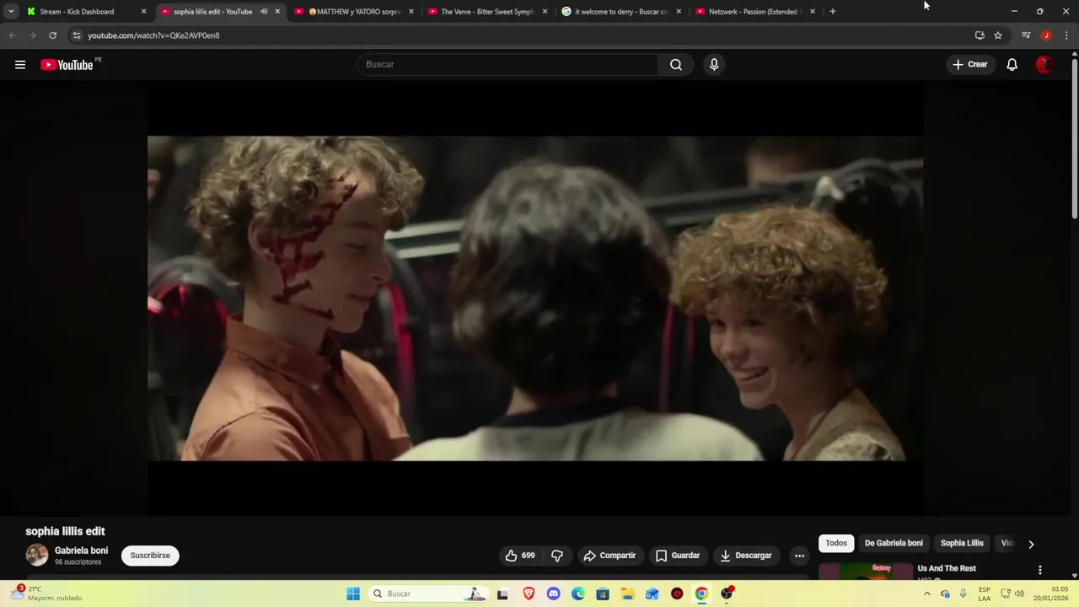Bookmark this page with the star icon
Image resolution: width=1079 pixels, height=607 pixels.
click(x=997, y=35)
